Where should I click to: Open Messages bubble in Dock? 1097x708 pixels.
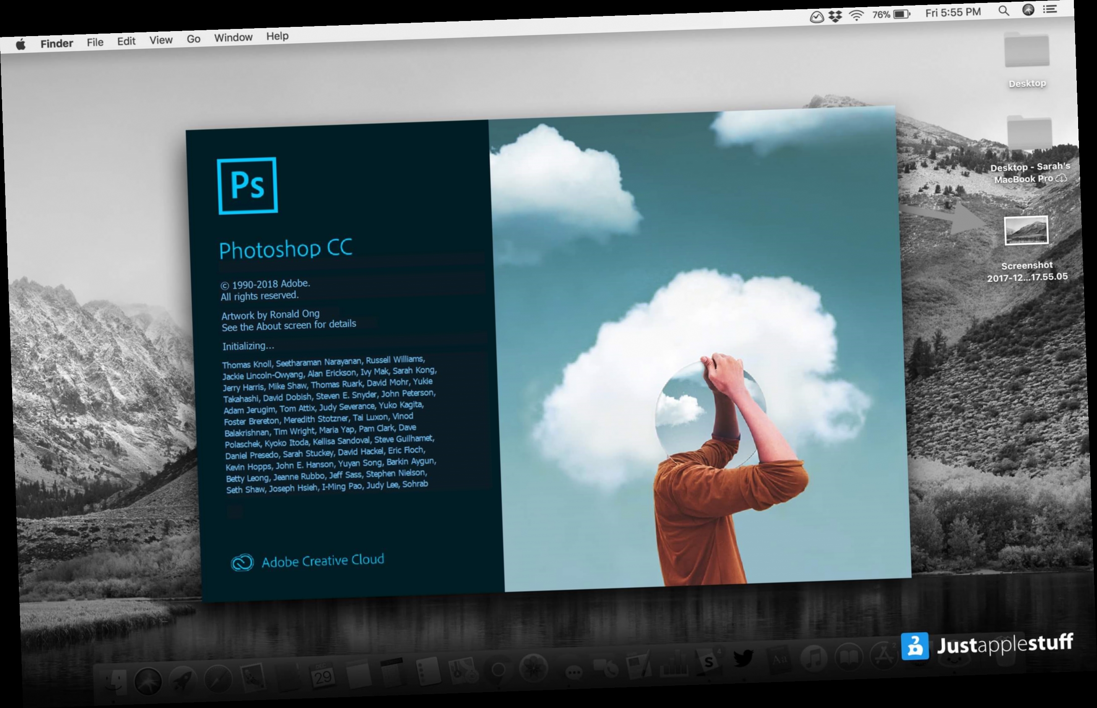(x=574, y=673)
